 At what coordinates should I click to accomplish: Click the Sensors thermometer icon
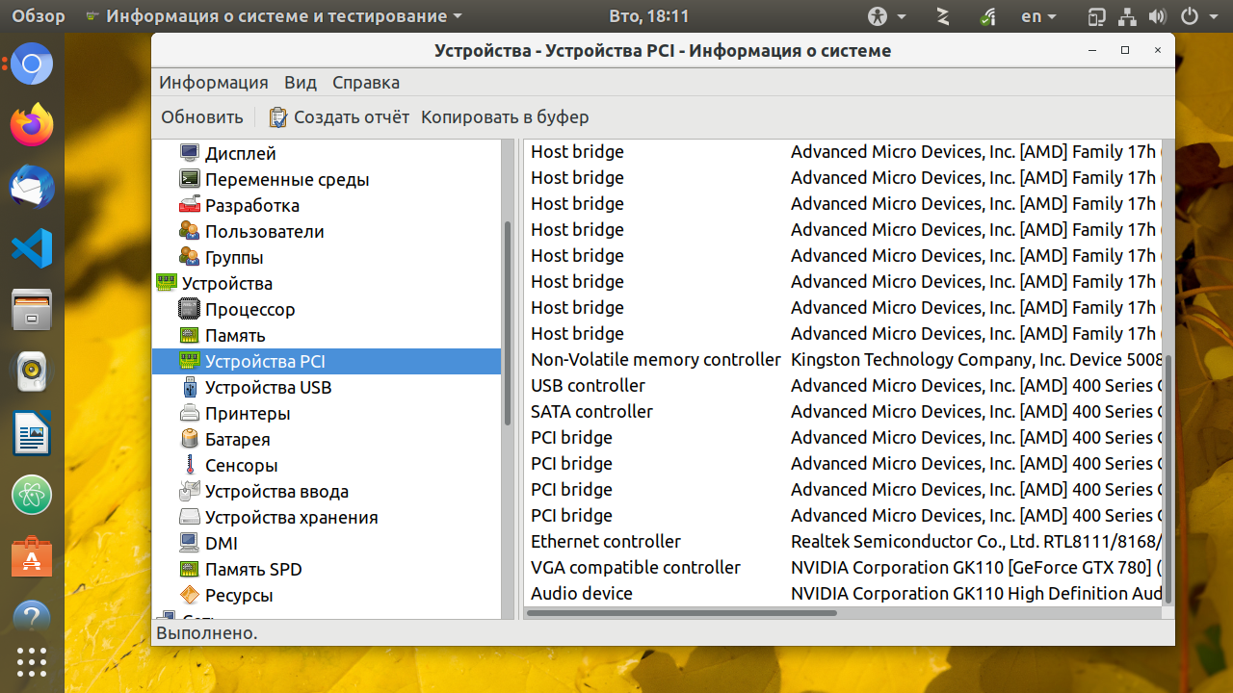[x=190, y=466]
